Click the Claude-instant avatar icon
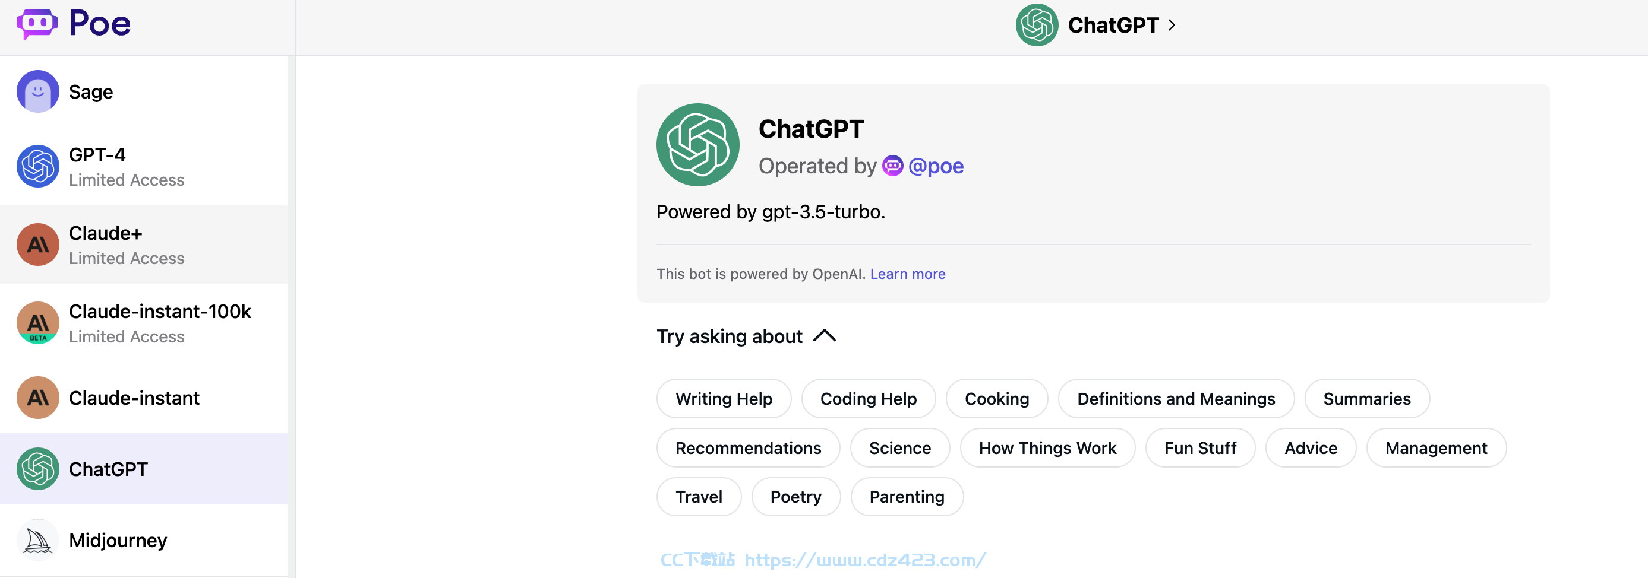 click(x=38, y=398)
